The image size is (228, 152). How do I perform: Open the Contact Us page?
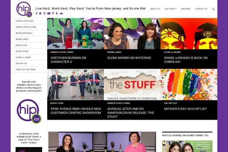201,9
